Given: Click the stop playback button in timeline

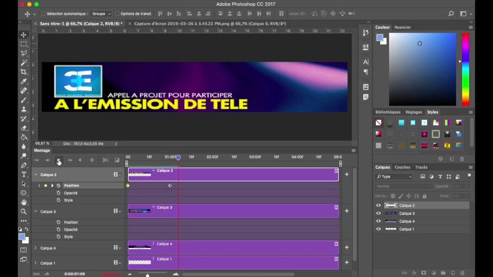Looking at the screenshot, I should [59, 160].
